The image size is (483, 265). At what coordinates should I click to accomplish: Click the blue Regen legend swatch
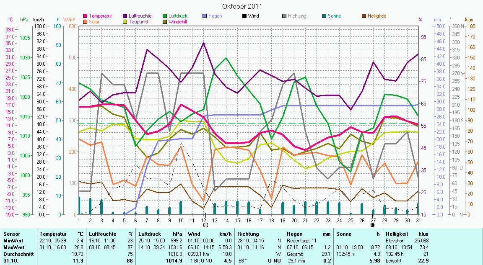[204, 16]
